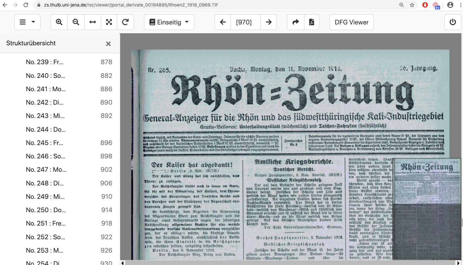Click the page number field [970]
Image resolution: width=463 pixels, height=265 pixels.
coord(246,22)
